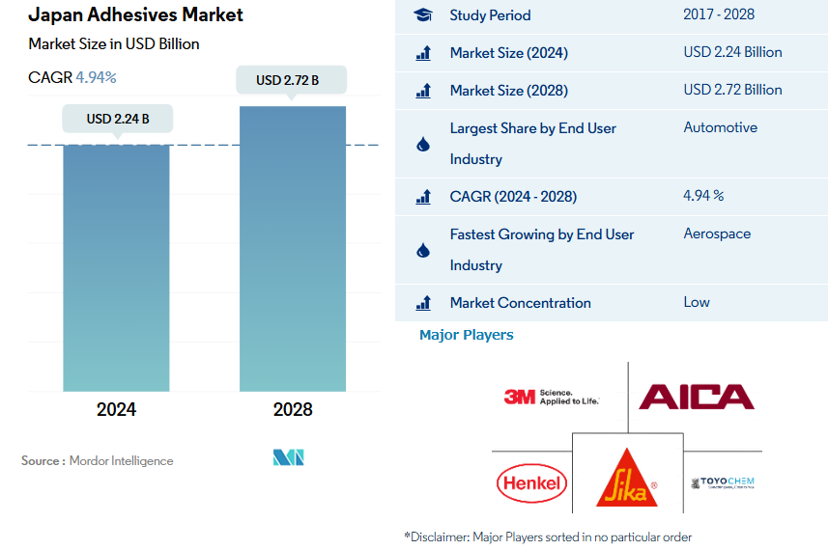Click the chart icon beside Market Size (2028)
Screen dimensions: 828x550
[x=423, y=91]
